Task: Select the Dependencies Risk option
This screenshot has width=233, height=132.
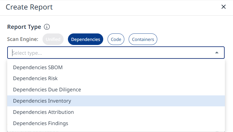Action: (35, 78)
